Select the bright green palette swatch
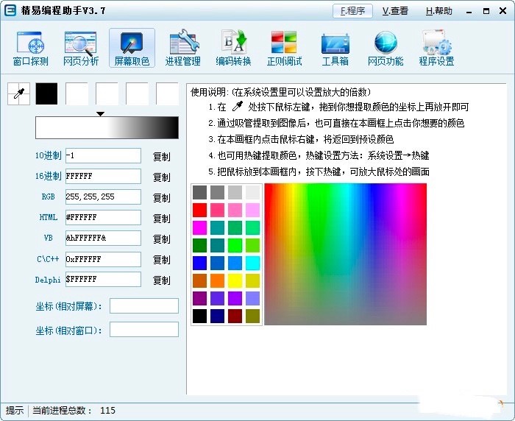The image size is (515, 421). coord(235,246)
